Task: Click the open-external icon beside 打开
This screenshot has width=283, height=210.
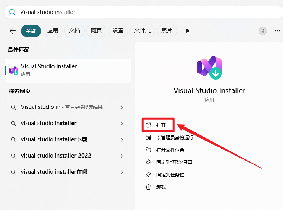Action: [x=148, y=125]
